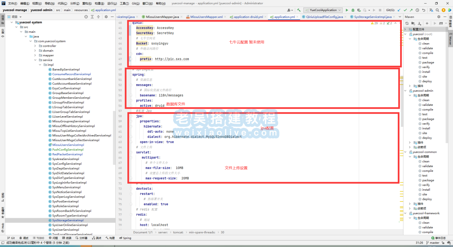The width and height of the screenshot is (453, 247).
Task: Click search everywhere magnifier icon
Action: pyautogui.click(x=437, y=10)
